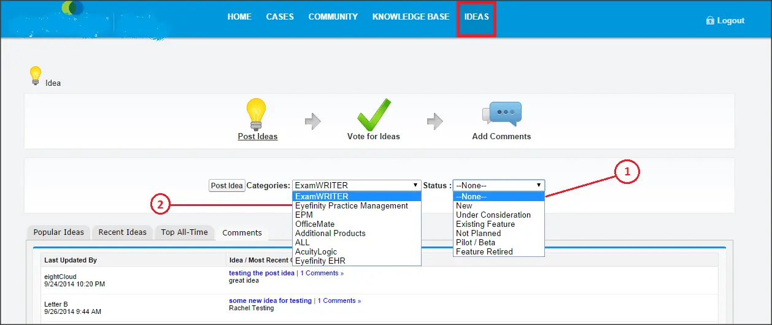Open the 'testing the post idea' link

pyautogui.click(x=261, y=273)
